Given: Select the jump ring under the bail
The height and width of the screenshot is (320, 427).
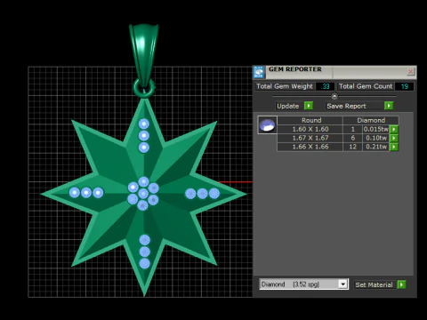Looking at the screenshot, I should point(144,88).
